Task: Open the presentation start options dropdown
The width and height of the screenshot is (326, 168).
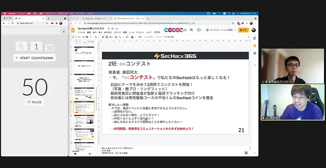Action: tap(236, 30)
